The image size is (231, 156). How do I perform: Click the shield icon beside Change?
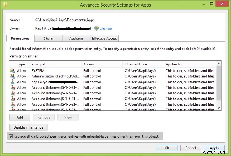[96, 28]
